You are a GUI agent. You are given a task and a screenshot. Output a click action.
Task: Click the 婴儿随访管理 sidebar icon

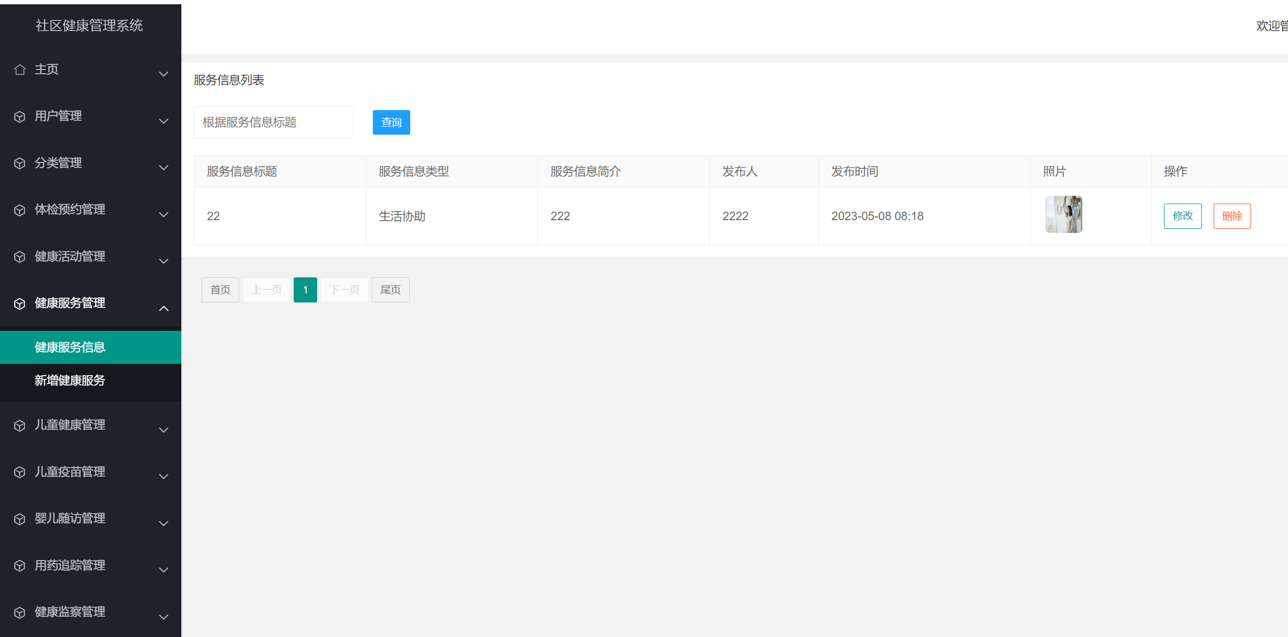[x=20, y=518]
